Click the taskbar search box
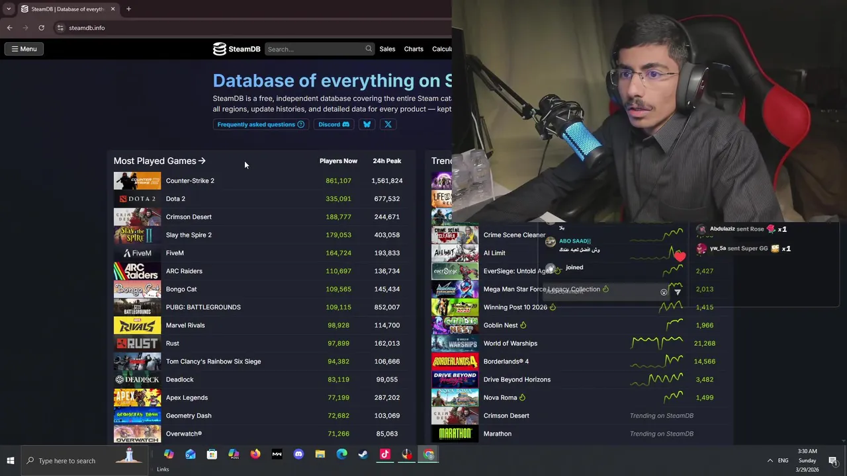The height and width of the screenshot is (476, 847). tap(86, 461)
